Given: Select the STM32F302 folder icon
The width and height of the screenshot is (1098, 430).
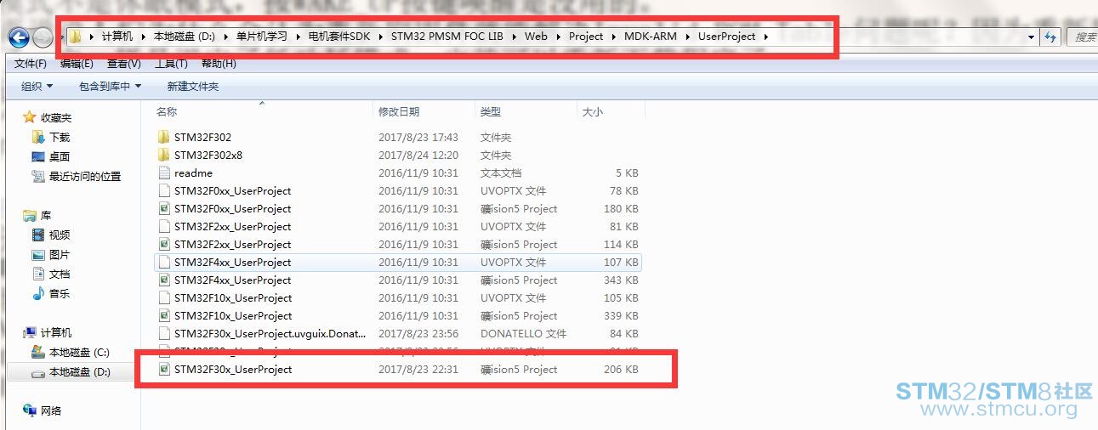Looking at the screenshot, I should pos(165,137).
